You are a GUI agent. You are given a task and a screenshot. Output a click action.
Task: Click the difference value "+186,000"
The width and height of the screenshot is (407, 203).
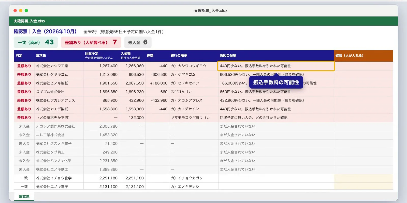159,83
